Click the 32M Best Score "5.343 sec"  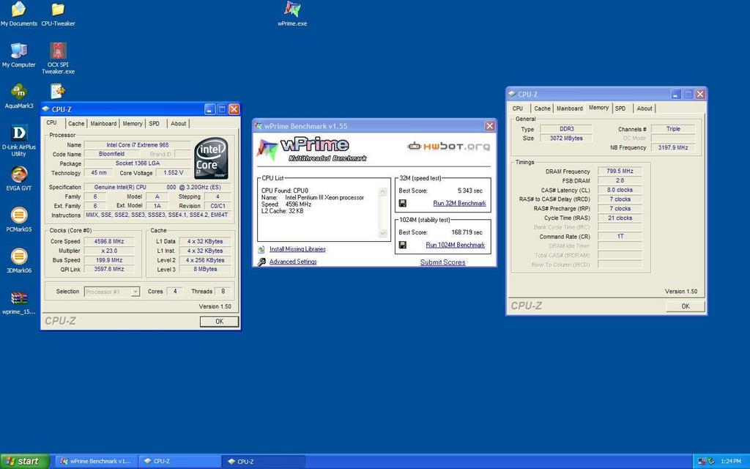tap(469, 191)
